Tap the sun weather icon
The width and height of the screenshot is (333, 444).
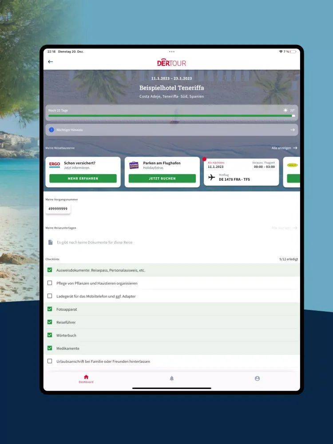[x=285, y=110]
